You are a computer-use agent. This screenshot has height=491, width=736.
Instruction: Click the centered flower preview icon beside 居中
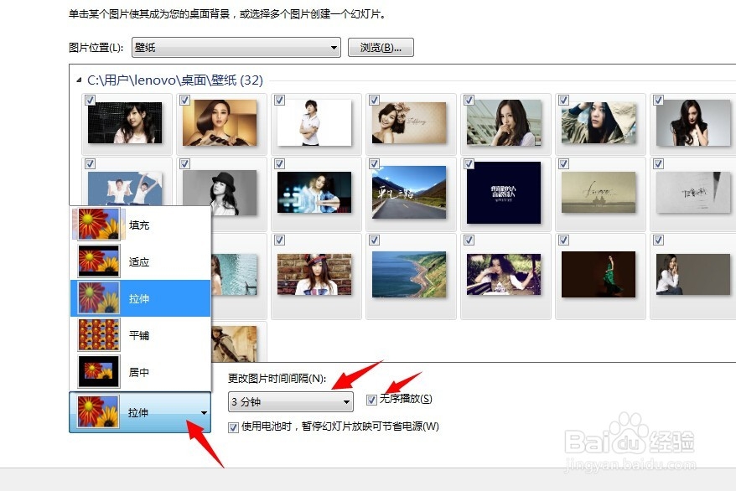[98, 372]
